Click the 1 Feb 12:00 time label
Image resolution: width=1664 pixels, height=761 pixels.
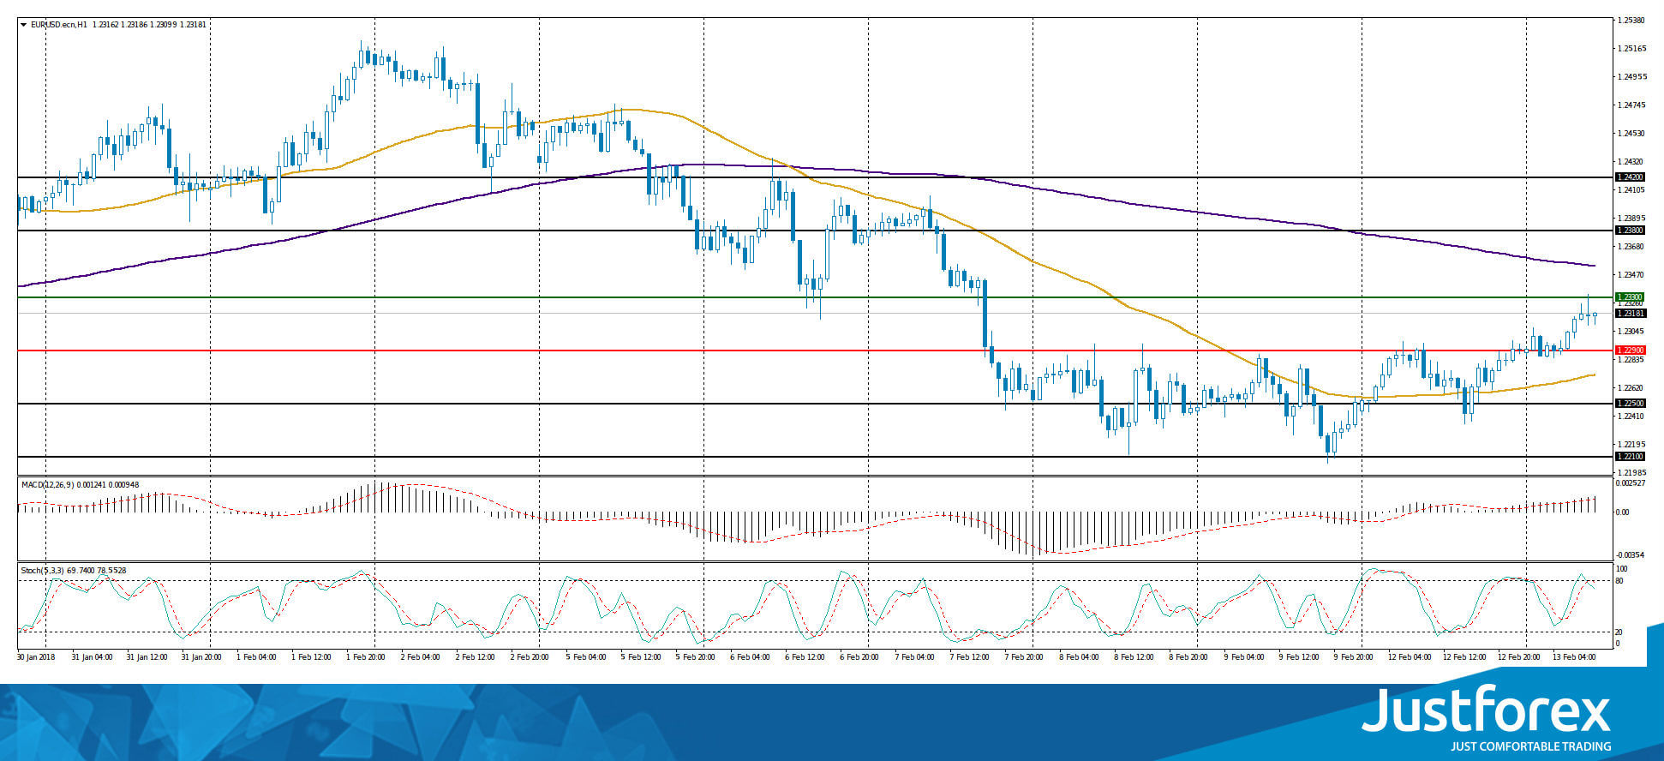[x=311, y=657]
